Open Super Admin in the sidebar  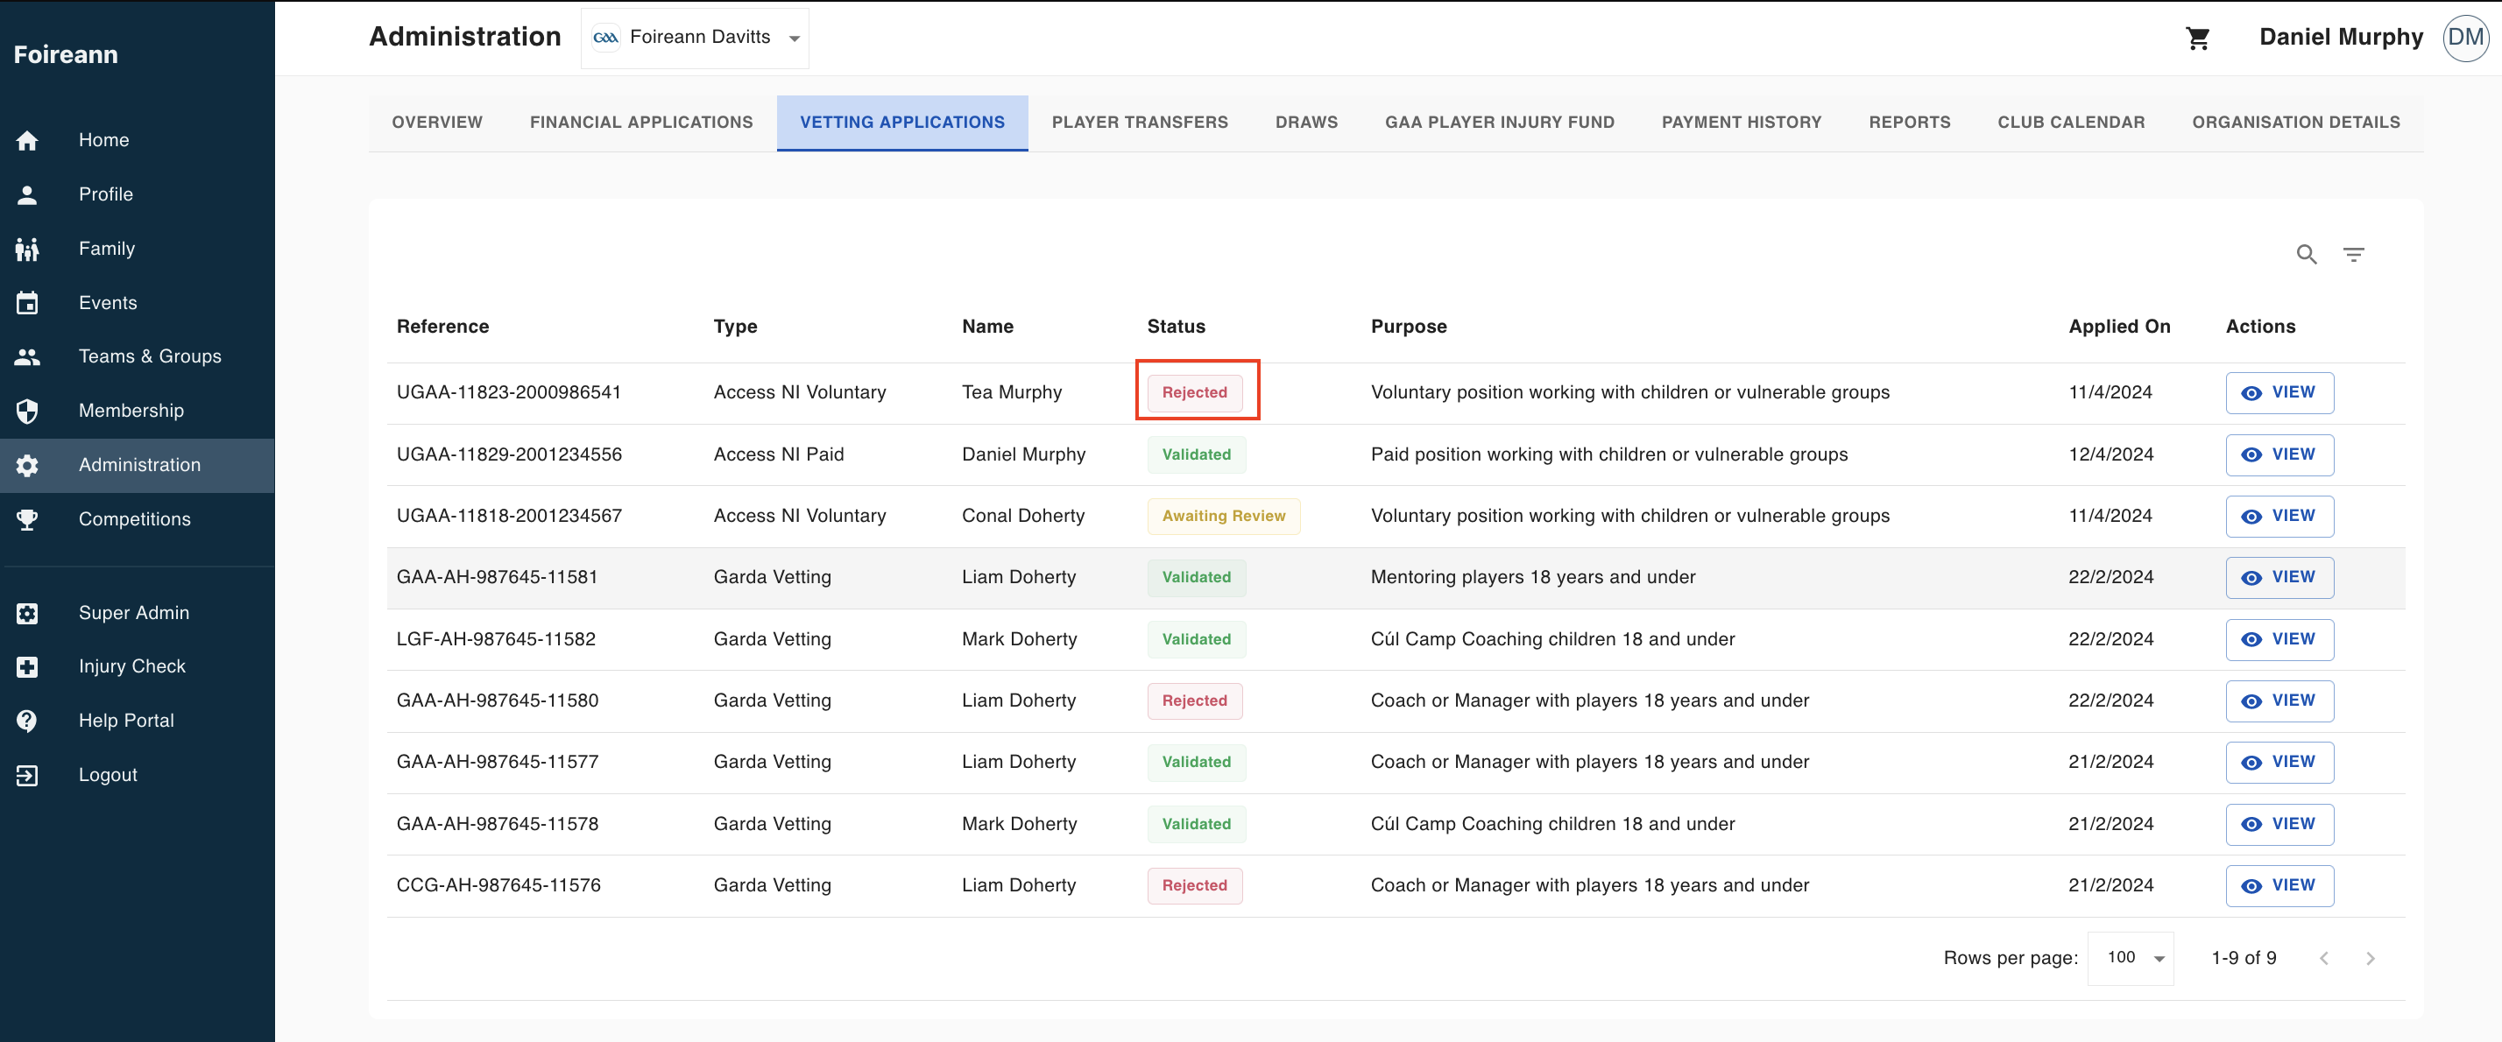point(137,613)
